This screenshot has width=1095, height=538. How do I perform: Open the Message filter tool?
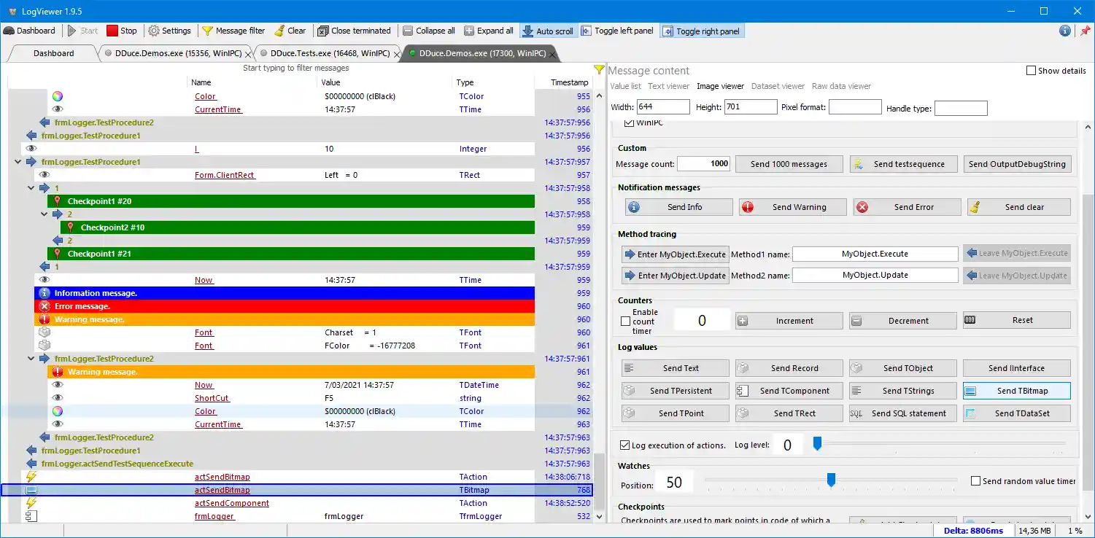pyautogui.click(x=233, y=30)
